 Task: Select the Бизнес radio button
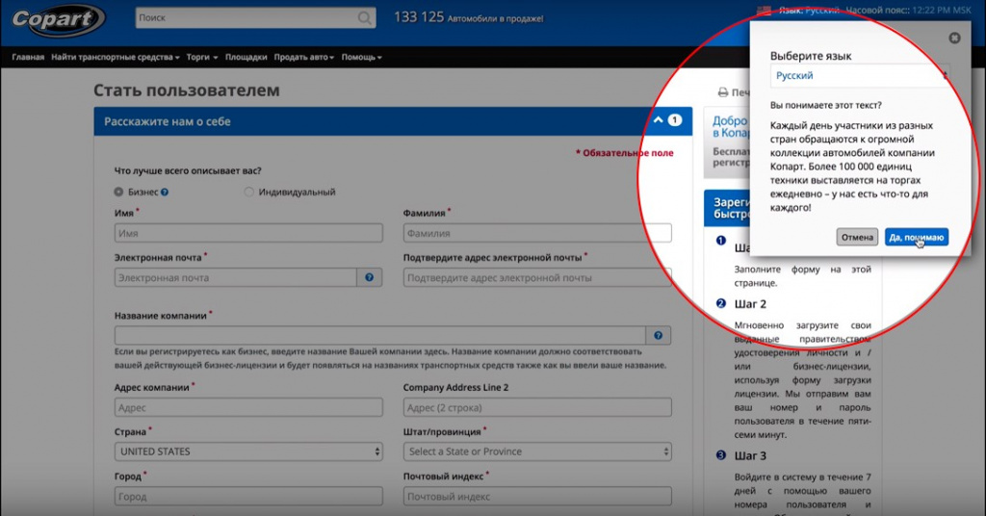point(118,192)
